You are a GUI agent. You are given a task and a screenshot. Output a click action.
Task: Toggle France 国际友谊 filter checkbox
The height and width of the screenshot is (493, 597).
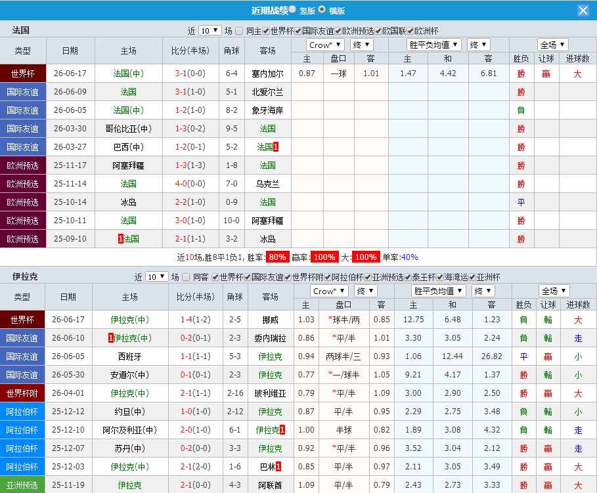click(x=298, y=31)
